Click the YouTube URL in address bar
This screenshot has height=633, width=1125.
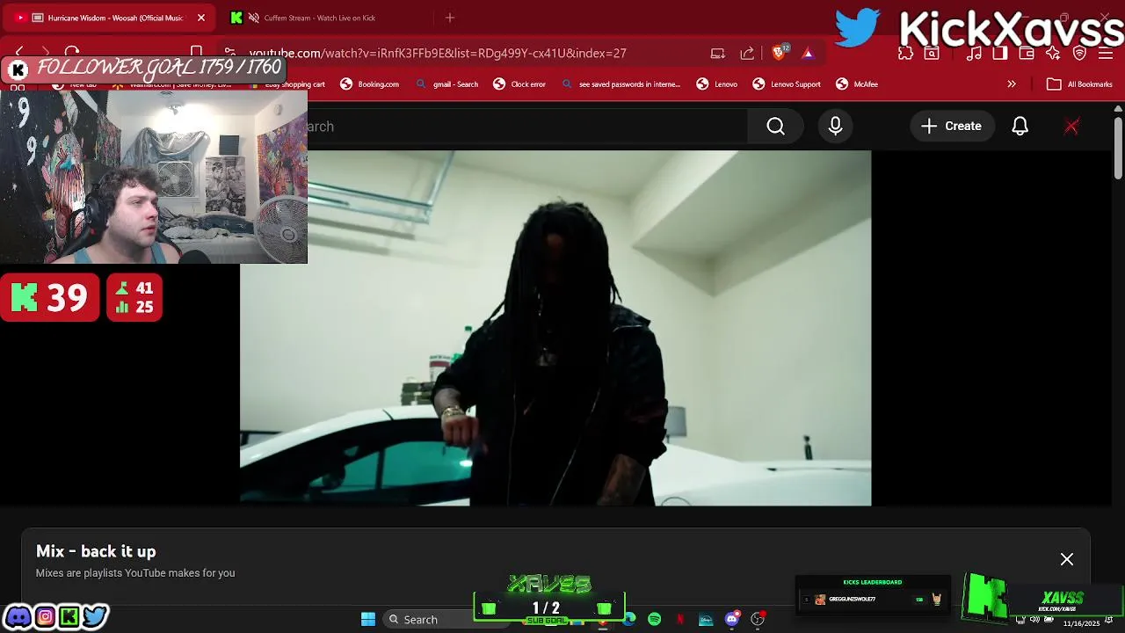click(438, 53)
